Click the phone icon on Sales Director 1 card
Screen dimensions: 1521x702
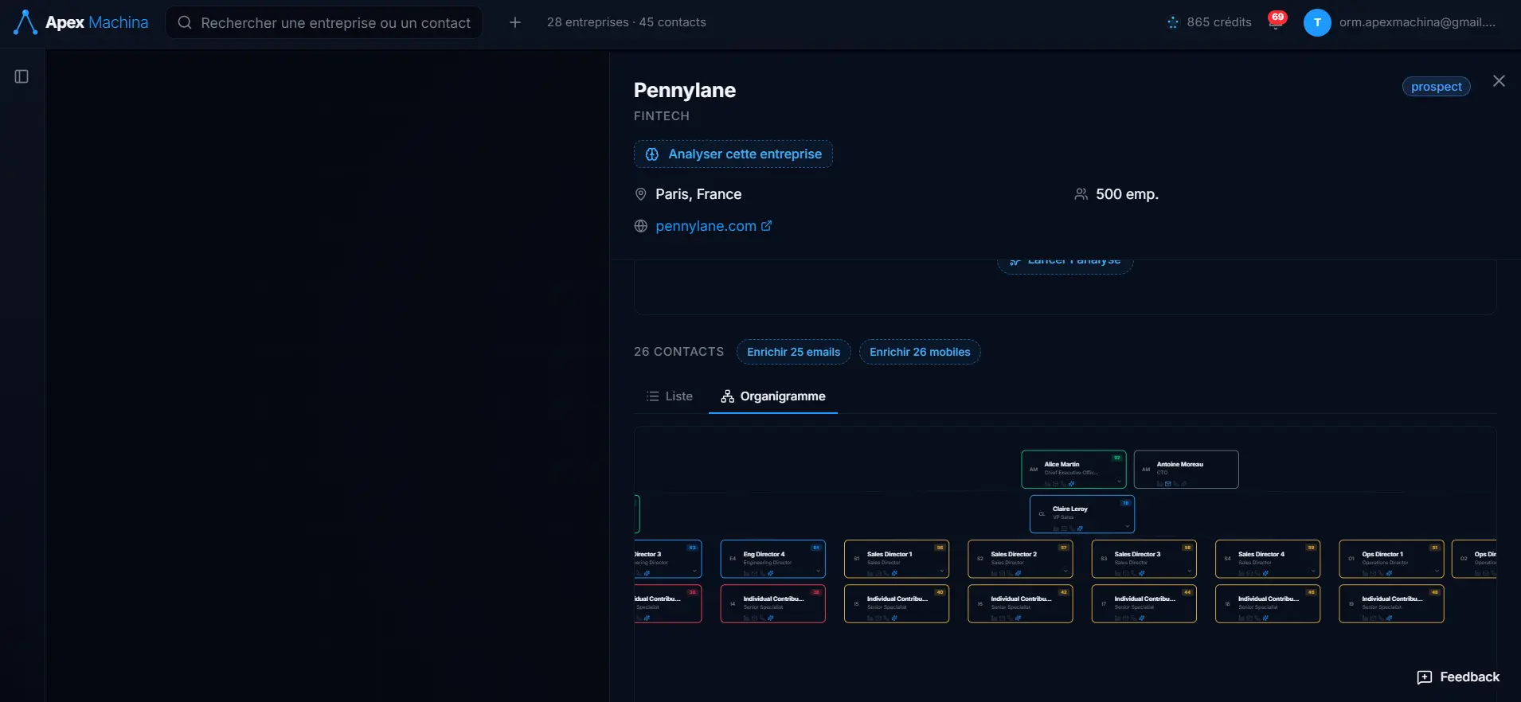pos(886,573)
